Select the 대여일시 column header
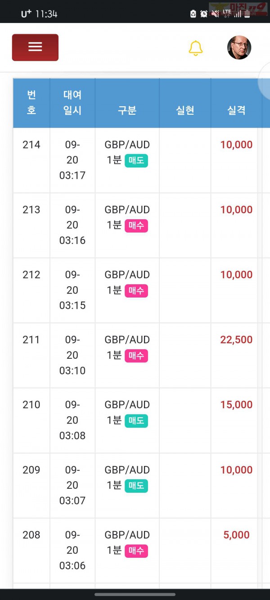 [x=72, y=103]
